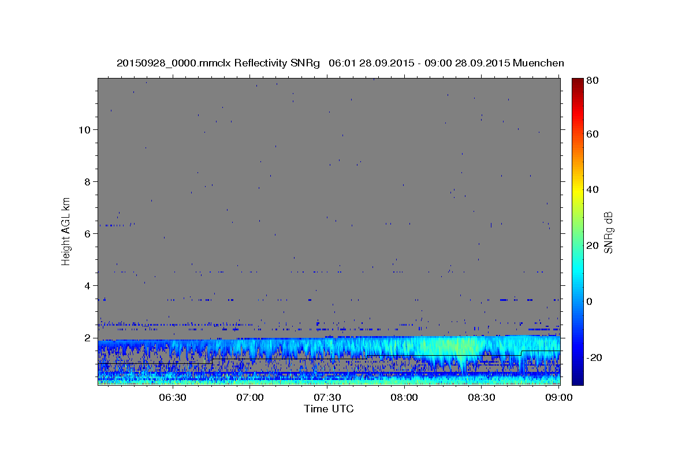Click the colorbar value 40

[591, 189]
